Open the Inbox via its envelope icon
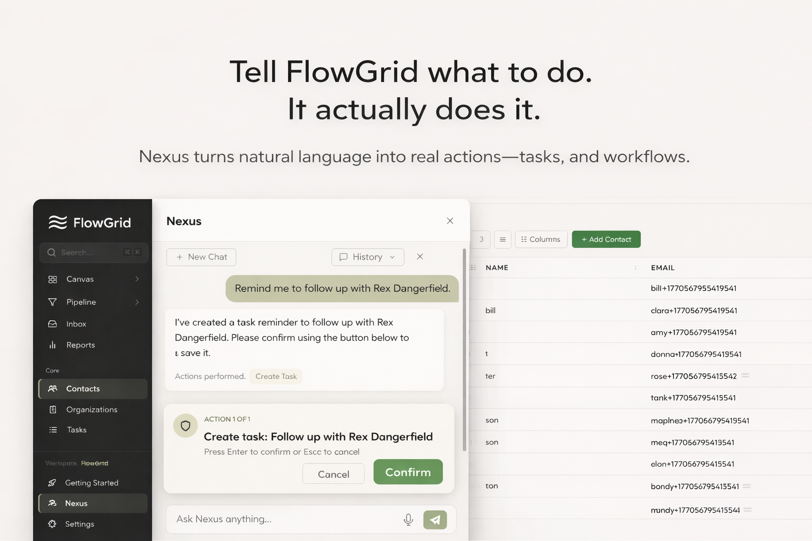The height and width of the screenshot is (541, 812). pos(53,323)
